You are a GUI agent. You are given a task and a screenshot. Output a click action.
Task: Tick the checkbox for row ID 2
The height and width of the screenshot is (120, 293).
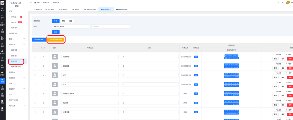pyautogui.click(x=35, y=57)
